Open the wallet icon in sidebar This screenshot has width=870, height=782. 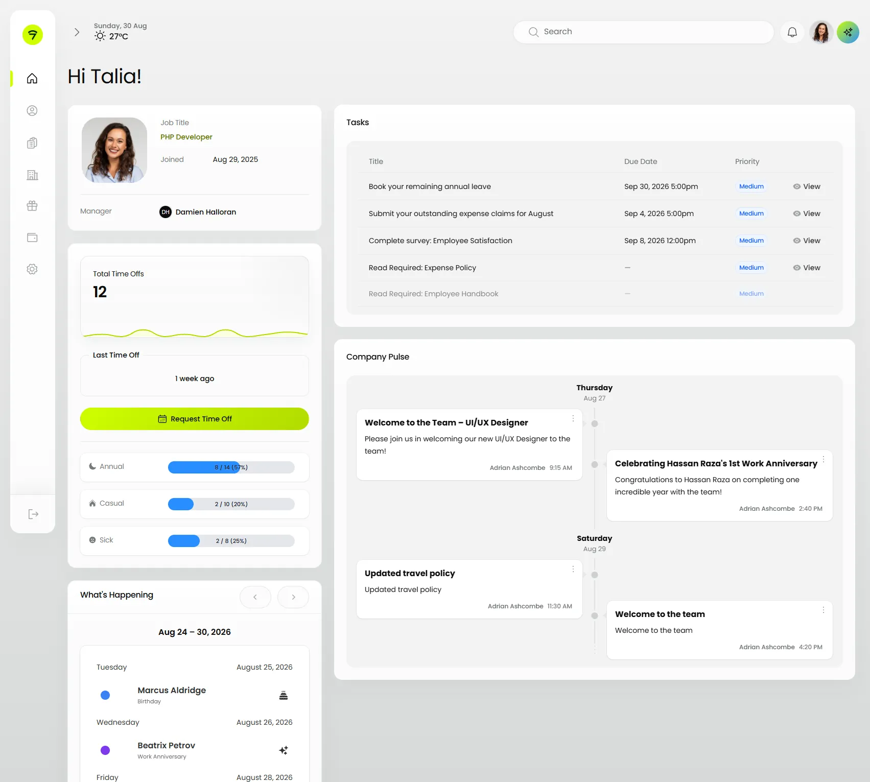[x=32, y=238]
